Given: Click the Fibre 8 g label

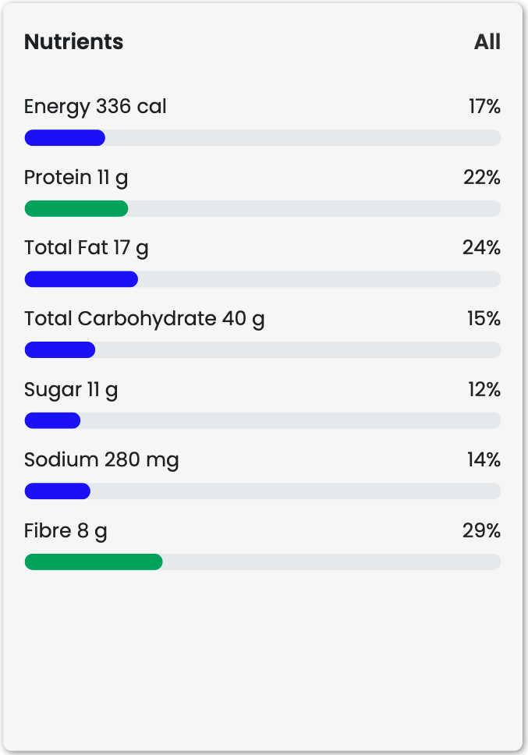Looking at the screenshot, I should tap(66, 531).
